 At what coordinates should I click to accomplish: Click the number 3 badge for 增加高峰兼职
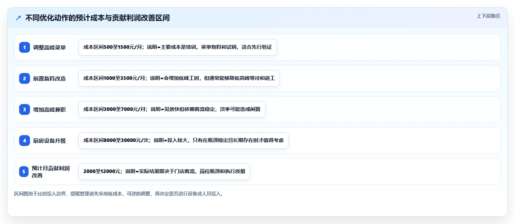tap(25, 109)
